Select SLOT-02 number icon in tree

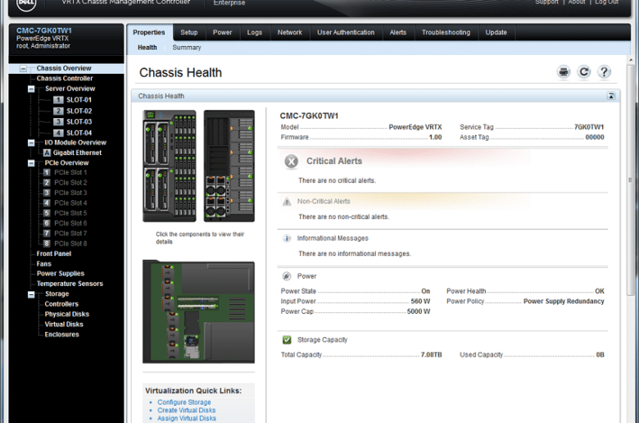(58, 111)
